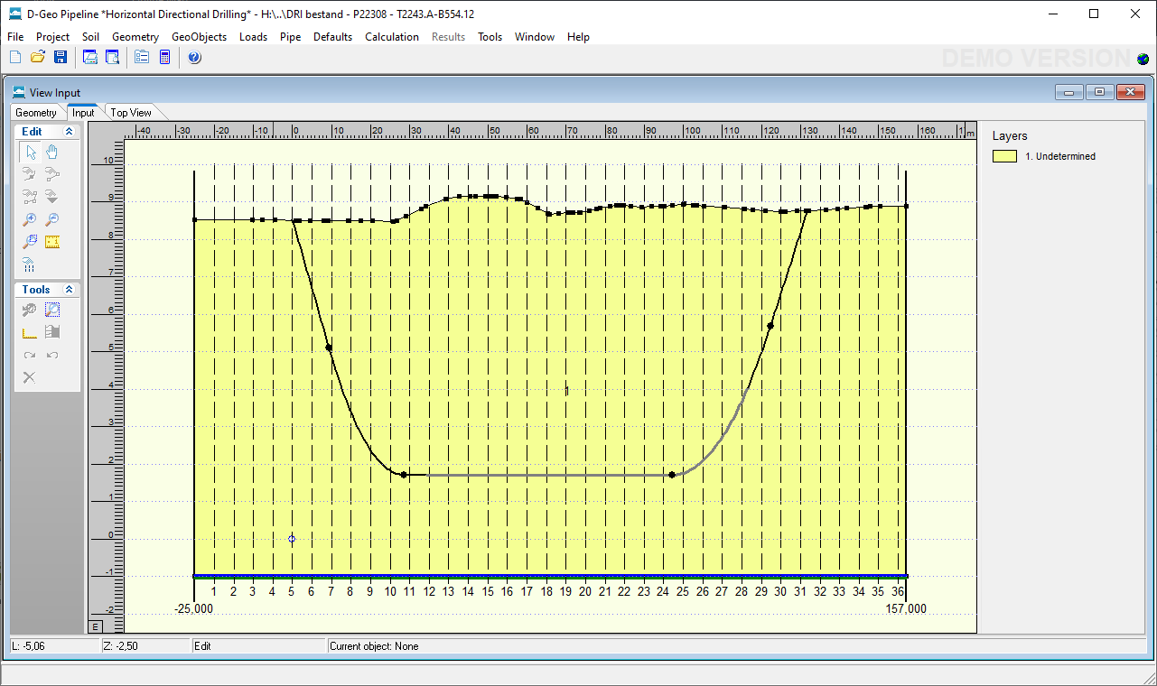The height and width of the screenshot is (686, 1157).
Task: Click the '1. Undetermined' layer label
Action: (1060, 156)
